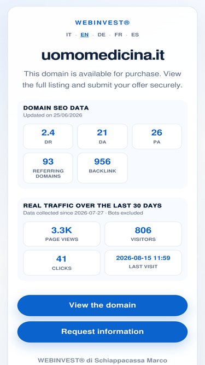The image size is (205, 365).
Task: Click the uomomedicina.it domain heading
Action: click(x=103, y=55)
